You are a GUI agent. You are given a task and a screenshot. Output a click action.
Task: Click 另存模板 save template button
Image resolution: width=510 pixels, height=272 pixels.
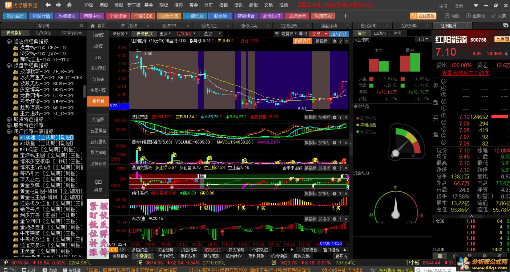pos(309,250)
